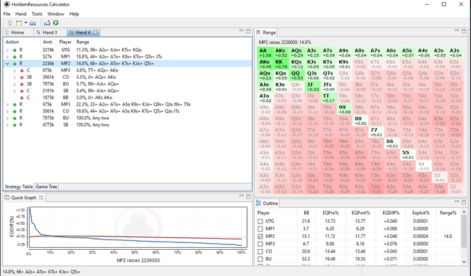Image resolution: width=471 pixels, height=276 pixels.
Task: Minimize the Outline panel
Action: coord(457,201)
